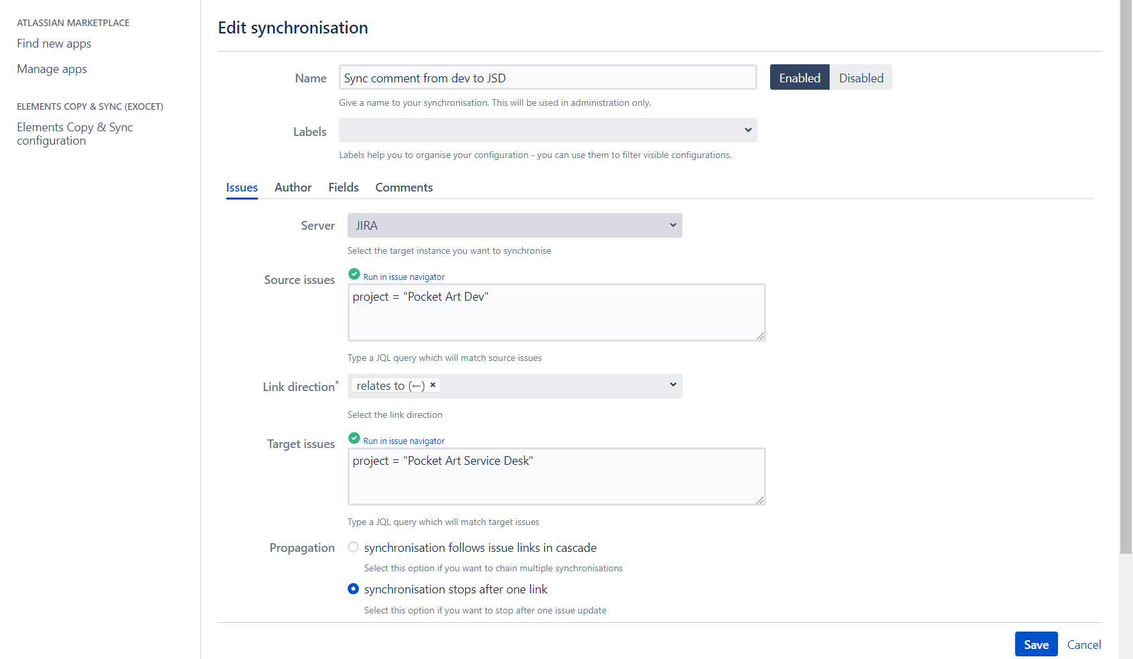1133x659 pixels.
Task: Switch to the Author tab
Action: click(293, 187)
